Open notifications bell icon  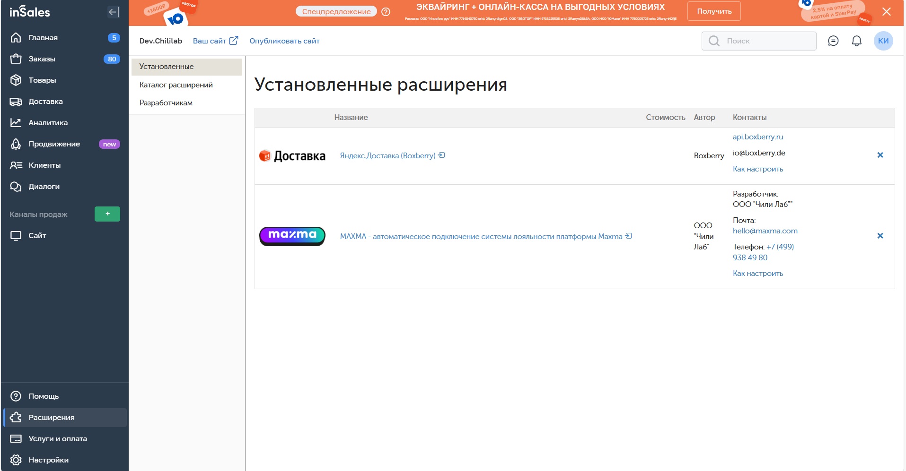[856, 41]
